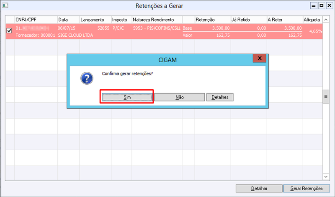Uncheck the row checkbox for SIGE CLOUD LTDA

9,31
